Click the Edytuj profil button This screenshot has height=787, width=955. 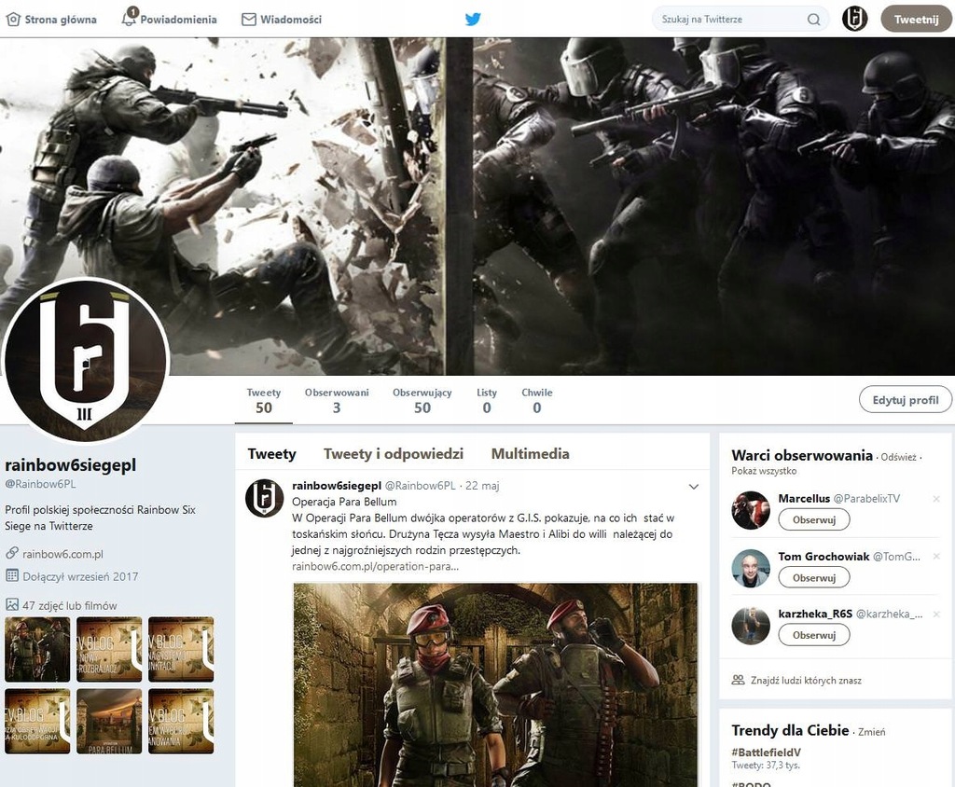(x=905, y=400)
